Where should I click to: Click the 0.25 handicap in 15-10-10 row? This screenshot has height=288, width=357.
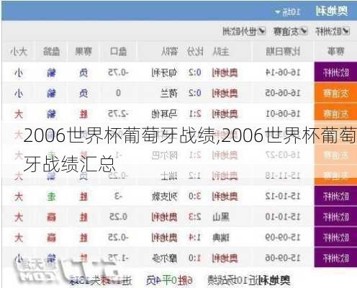(118, 217)
